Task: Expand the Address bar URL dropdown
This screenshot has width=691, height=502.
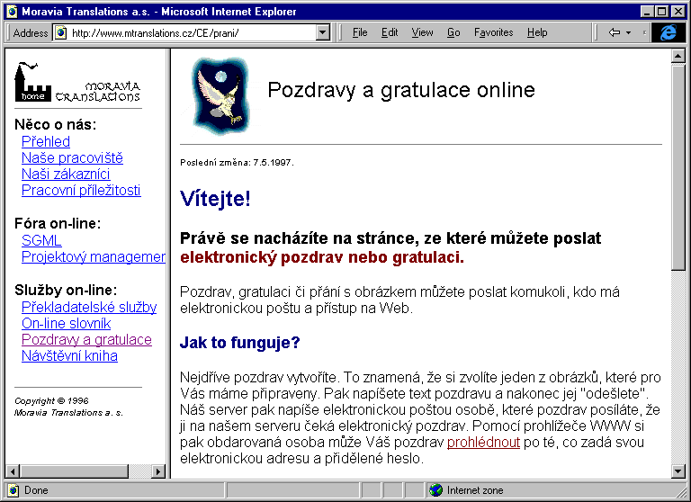Action: (323, 32)
